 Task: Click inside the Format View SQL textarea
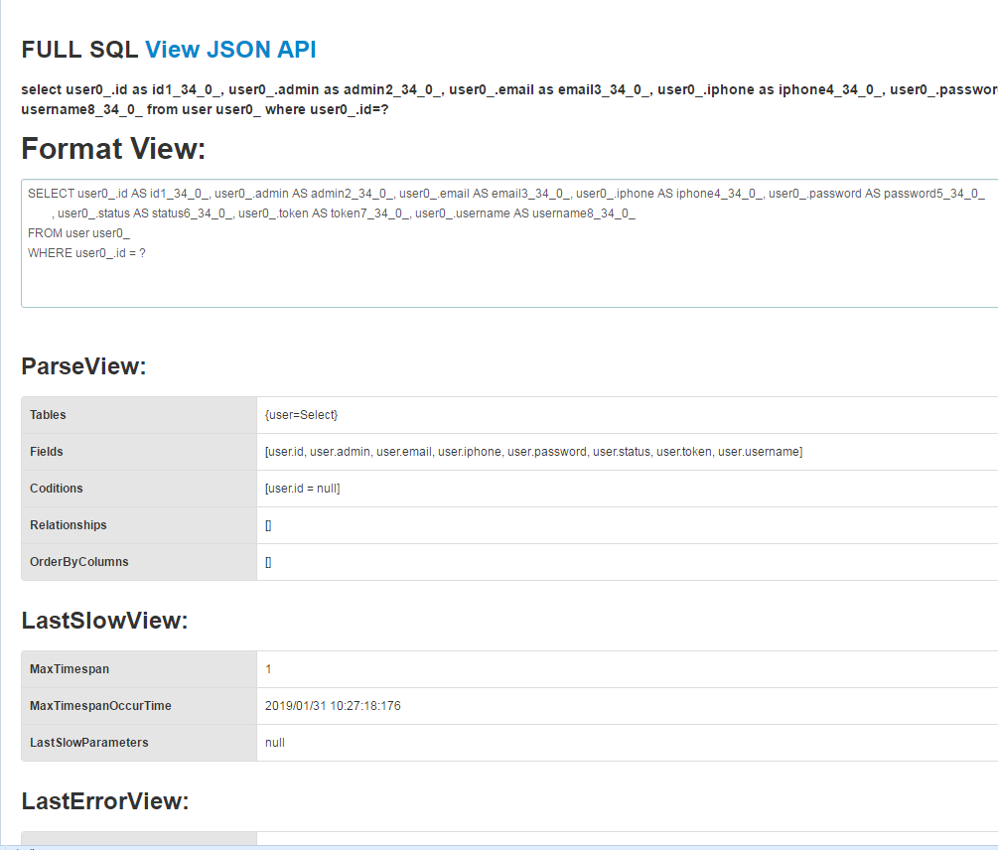click(x=509, y=243)
